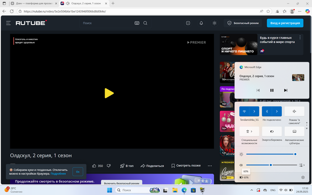Viewport: 312px width, 195px height.
Task: Open Edge tab actions menu icon
Action: click(x=4, y=4)
